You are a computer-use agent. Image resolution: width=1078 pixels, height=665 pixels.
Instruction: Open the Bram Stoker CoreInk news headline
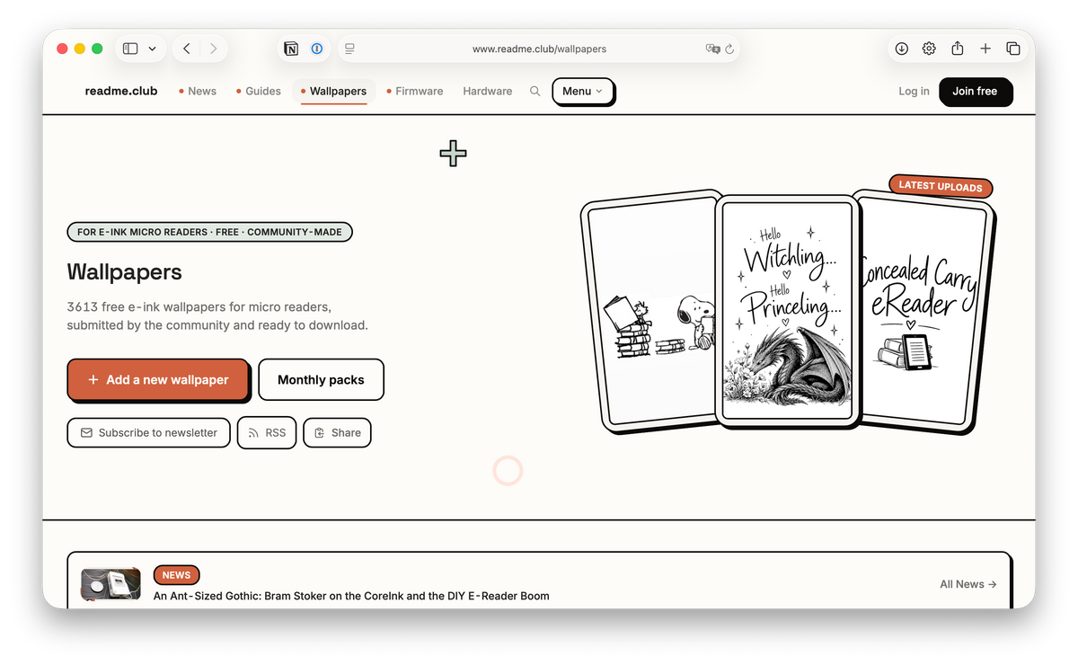[x=351, y=596]
